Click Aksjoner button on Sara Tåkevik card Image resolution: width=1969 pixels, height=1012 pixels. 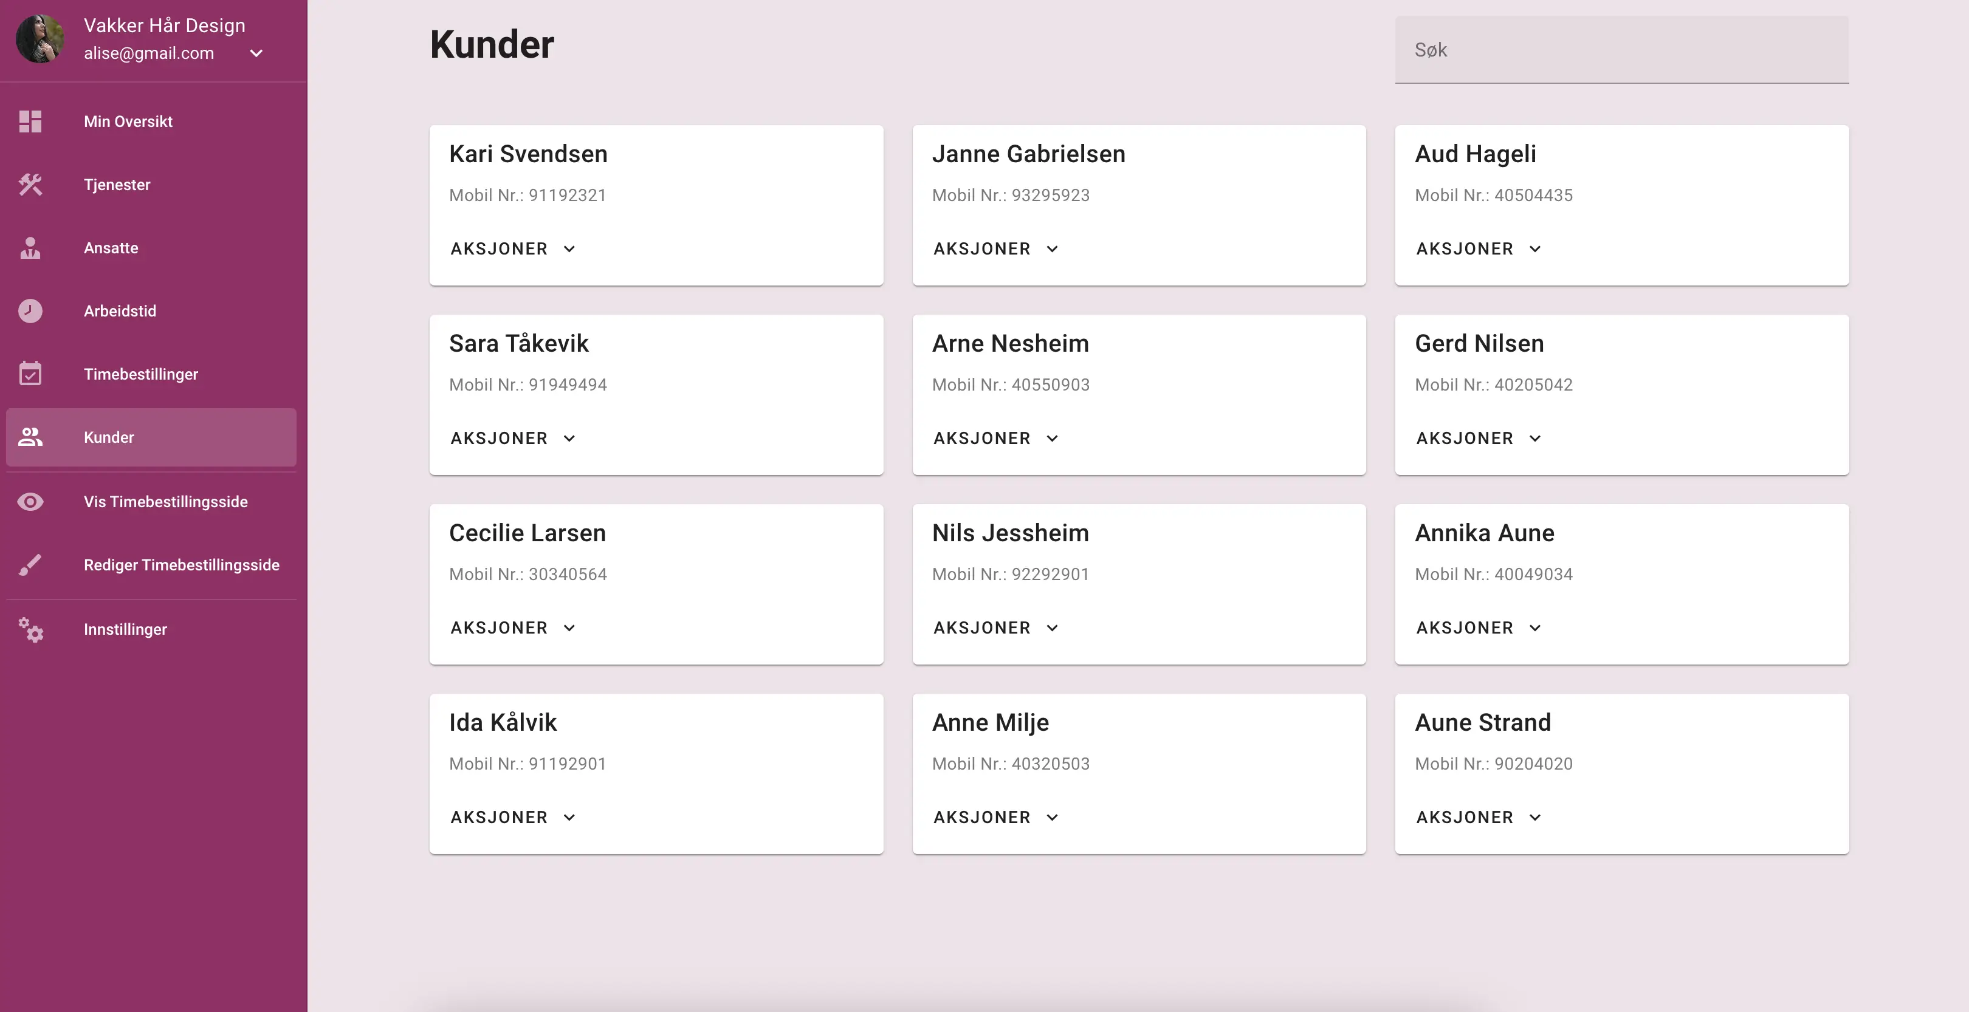pos(512,439)
